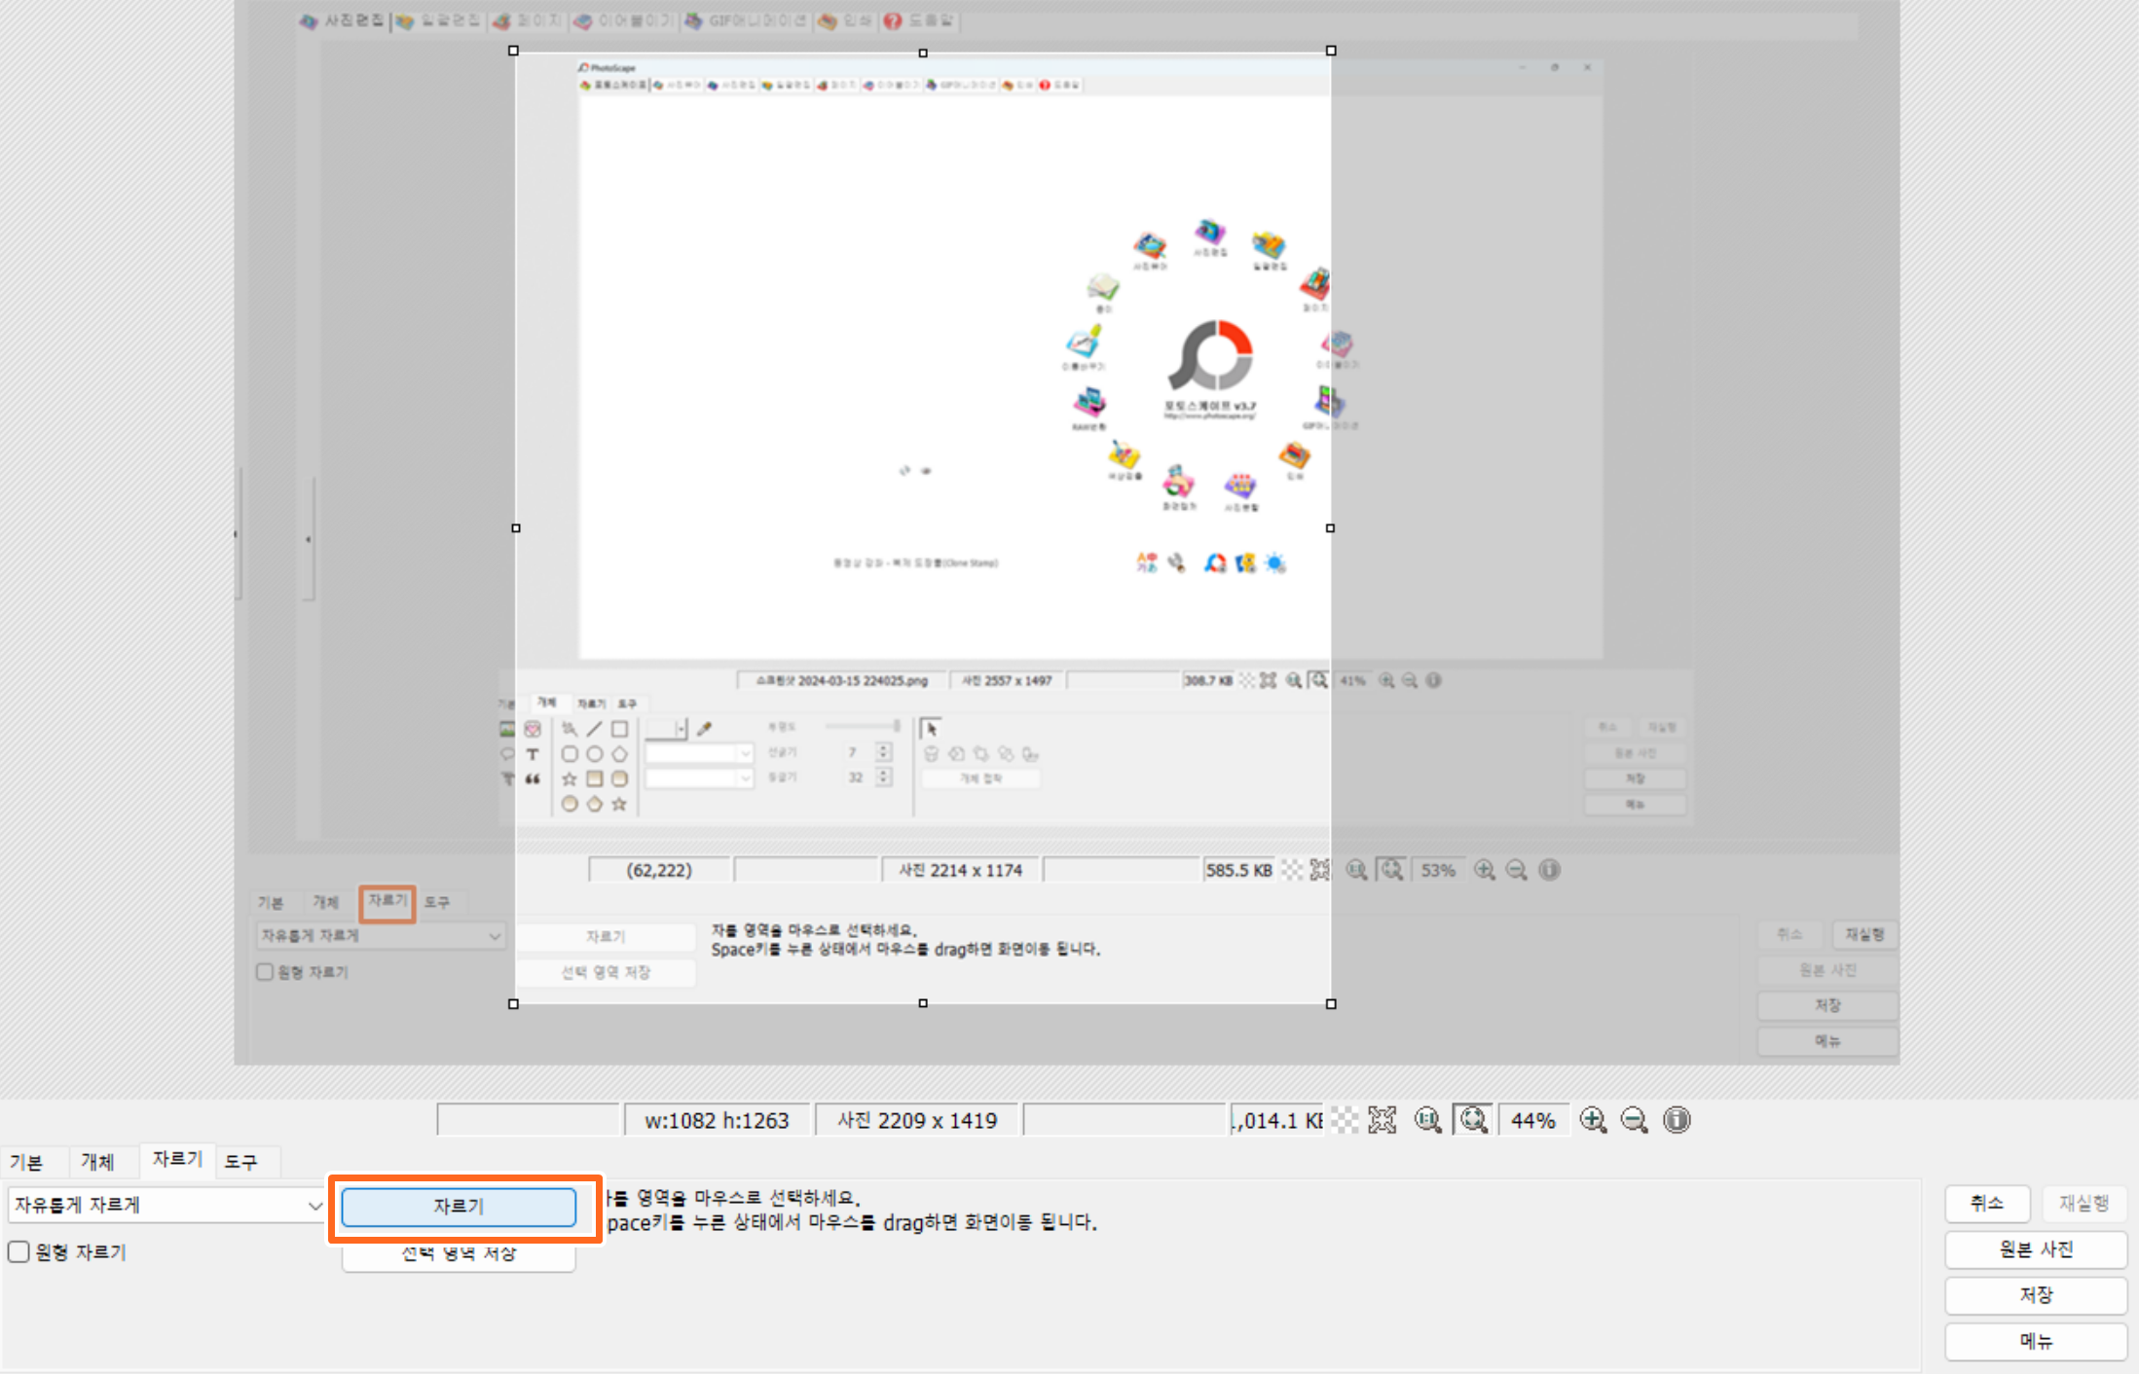Switch to the 도구 tab
2139x1374 pixels.
click(246, 1161)
